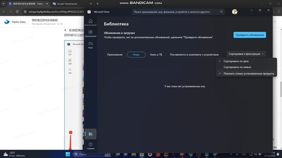Close the Feishu document tab
282x158 pixels.
tap(47, 4)
